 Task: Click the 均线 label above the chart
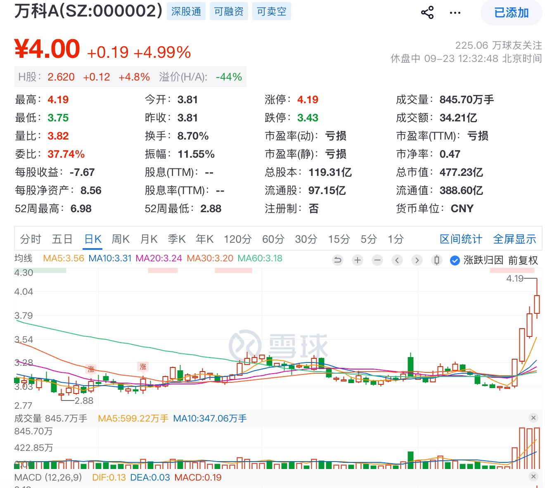pos(24,258)
